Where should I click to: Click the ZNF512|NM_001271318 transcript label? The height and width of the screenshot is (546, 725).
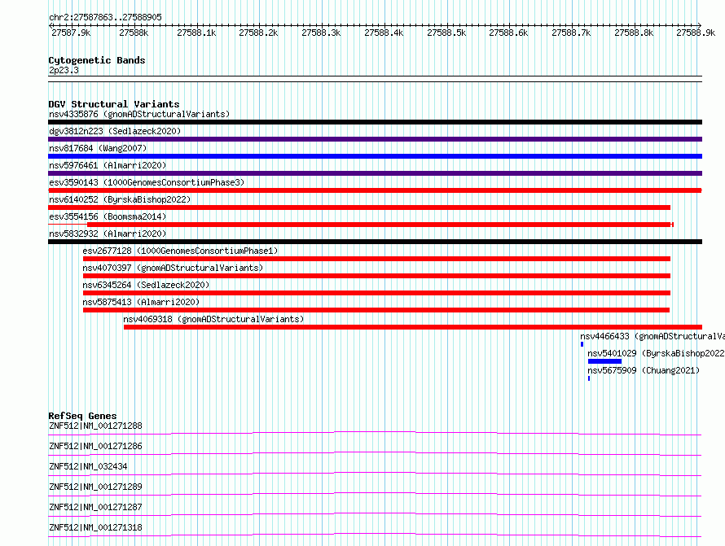[95, 527]
